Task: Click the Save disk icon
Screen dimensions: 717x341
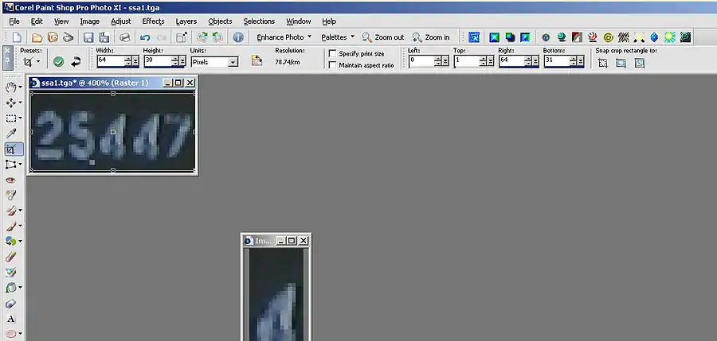Action: coord(88,37)
